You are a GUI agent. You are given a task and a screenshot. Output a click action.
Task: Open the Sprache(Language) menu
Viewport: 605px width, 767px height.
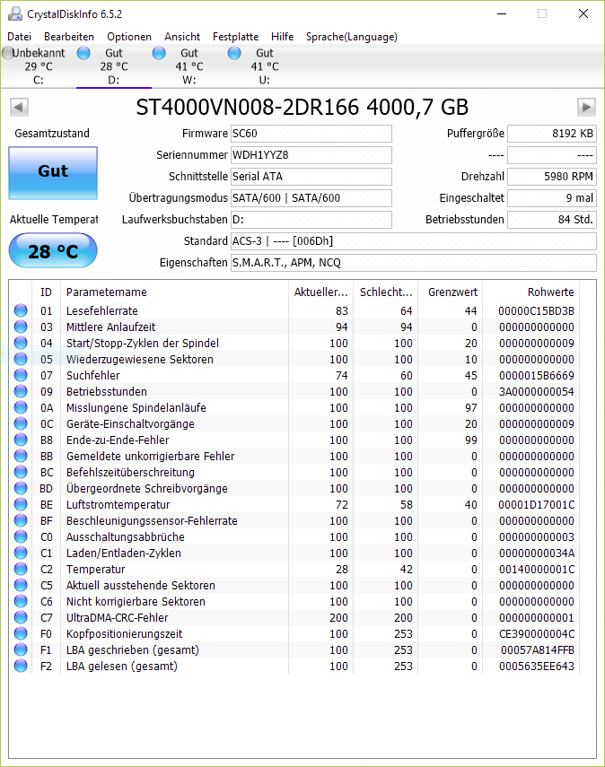coord(352,37)
